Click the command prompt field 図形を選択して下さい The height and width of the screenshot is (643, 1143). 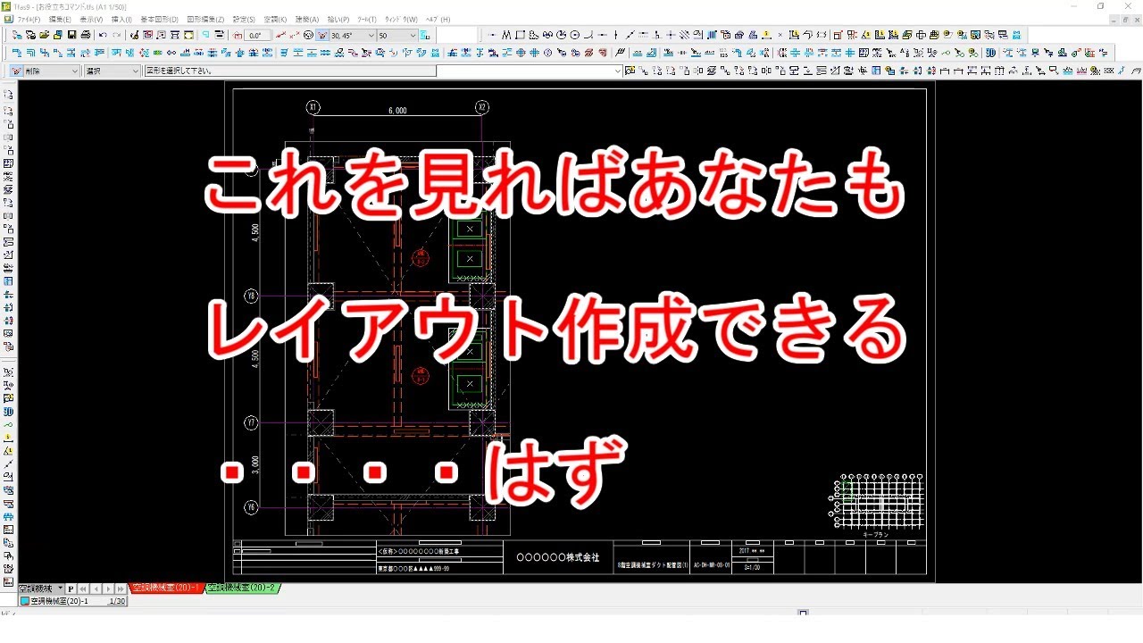tap(290, 71)
